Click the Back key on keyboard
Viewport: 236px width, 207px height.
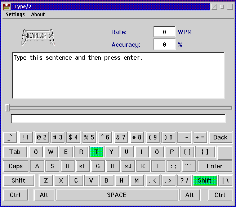220,137
